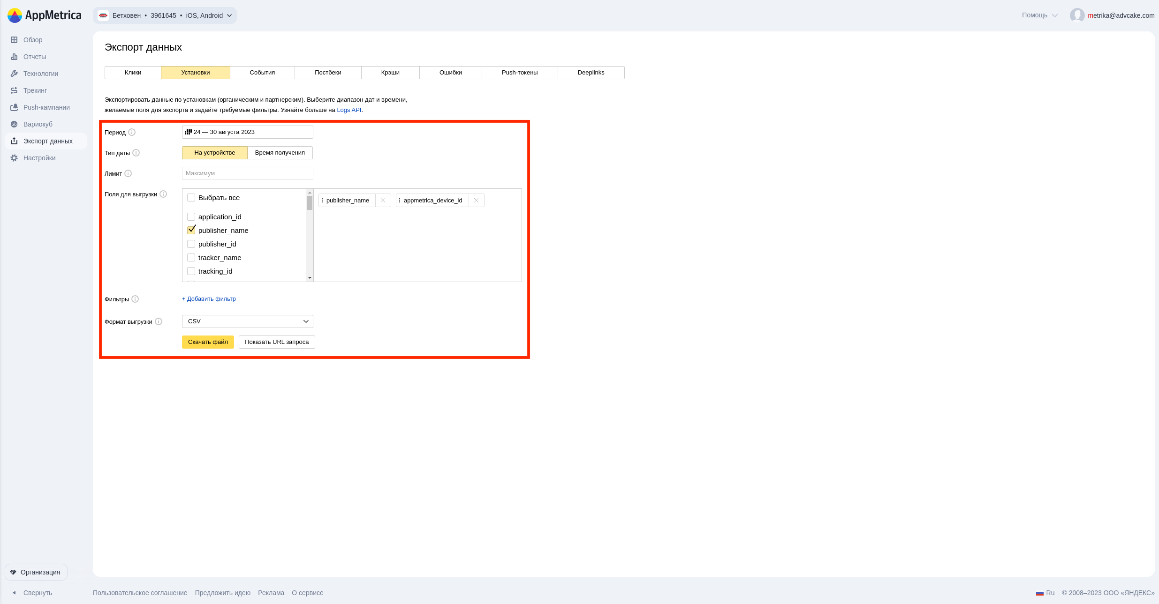Select the Время получения date type

(280, 153)
